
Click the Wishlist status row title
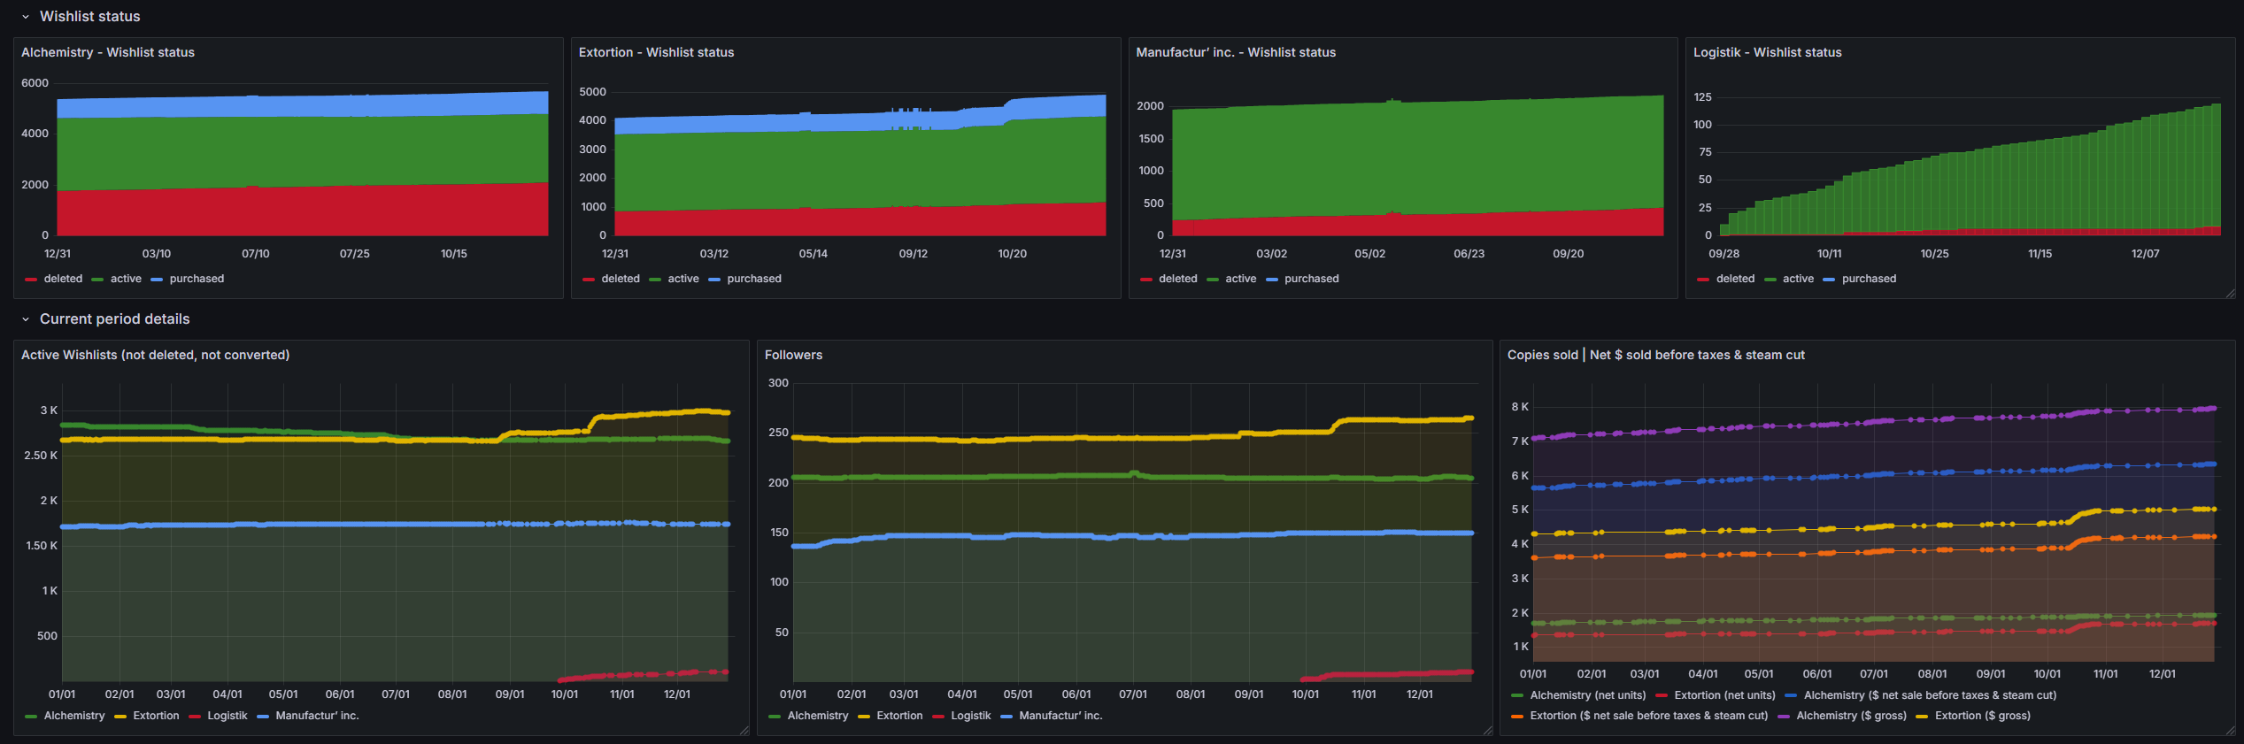[x=89, y=17]
